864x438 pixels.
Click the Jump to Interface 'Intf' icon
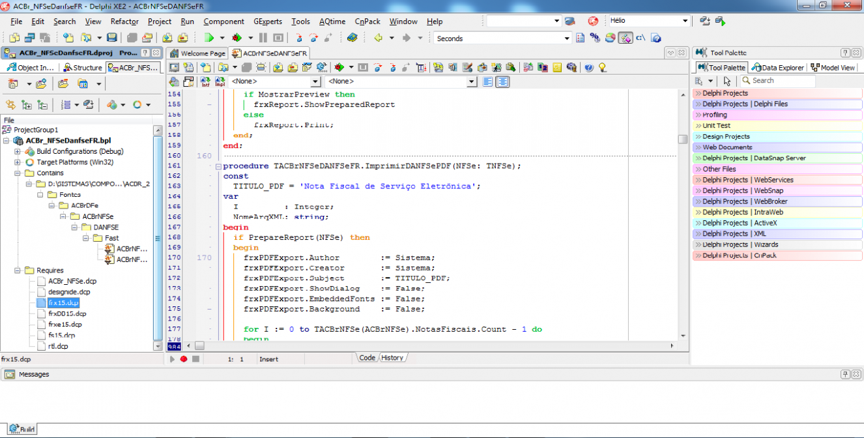(205, 81)
